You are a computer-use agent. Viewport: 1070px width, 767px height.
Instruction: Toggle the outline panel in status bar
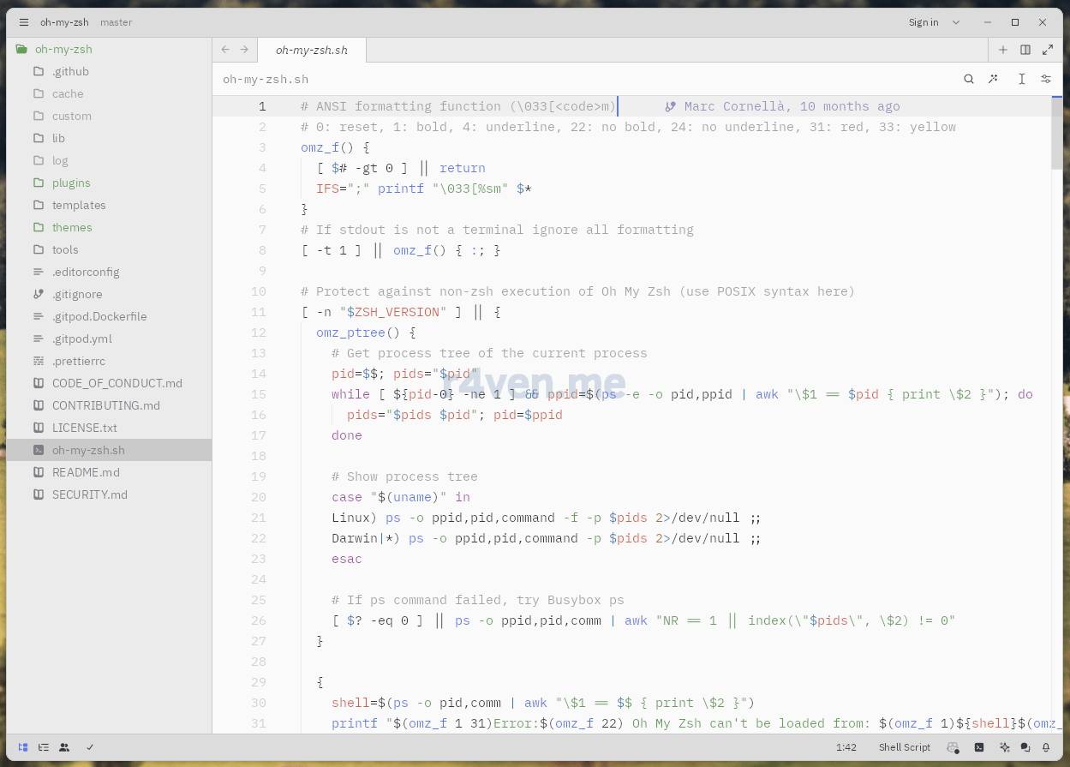click(44, 747)
